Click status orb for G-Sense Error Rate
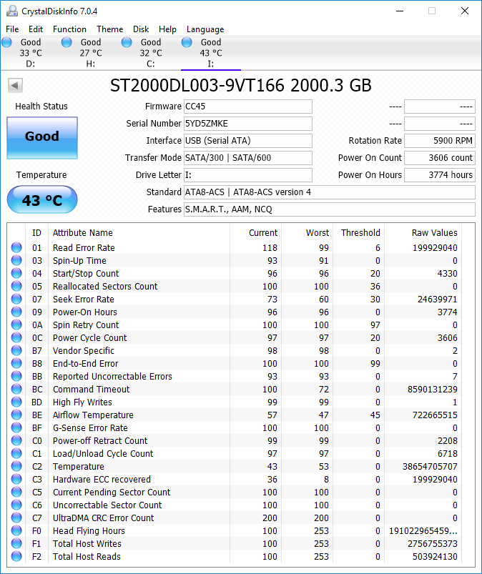482x574 pixels. click(16, 427)
